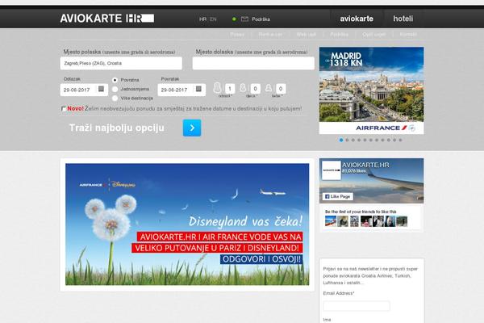The image size is (484, 323).
Task: Open AVIOKARTE.HR Facebook page title
Action: [365, 165]
